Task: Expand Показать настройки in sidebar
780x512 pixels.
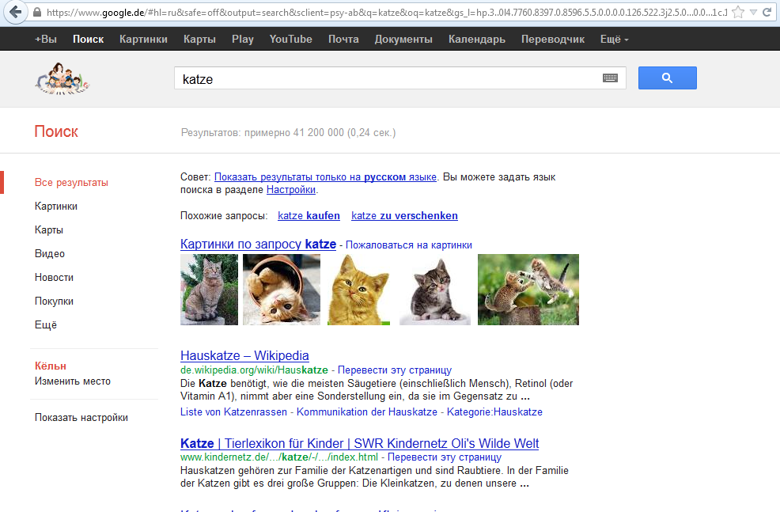Action: click(x=81, y=418)
